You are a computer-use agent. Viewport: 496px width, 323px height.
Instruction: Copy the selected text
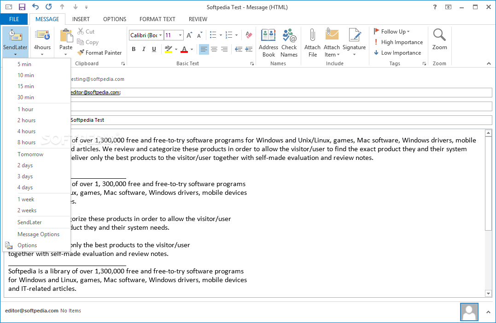point(88,42)
